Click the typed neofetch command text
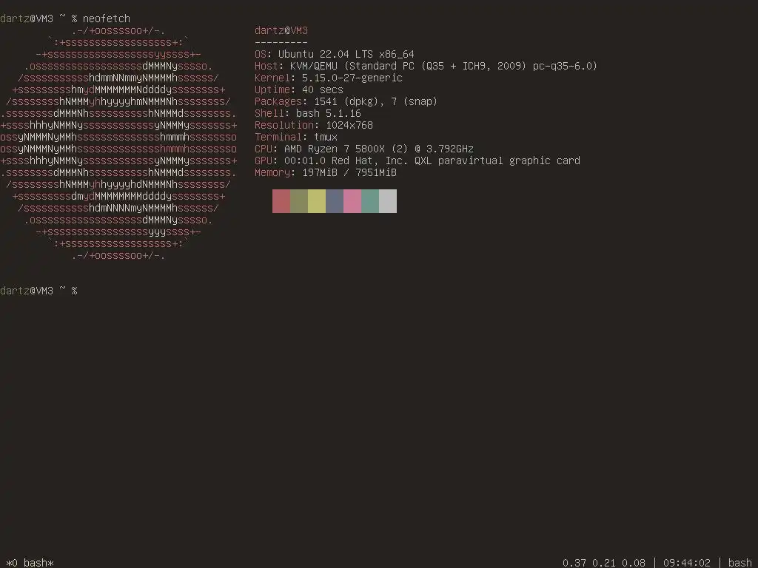Viewport: 758px width, 568px height. click(x=107, y=18)
